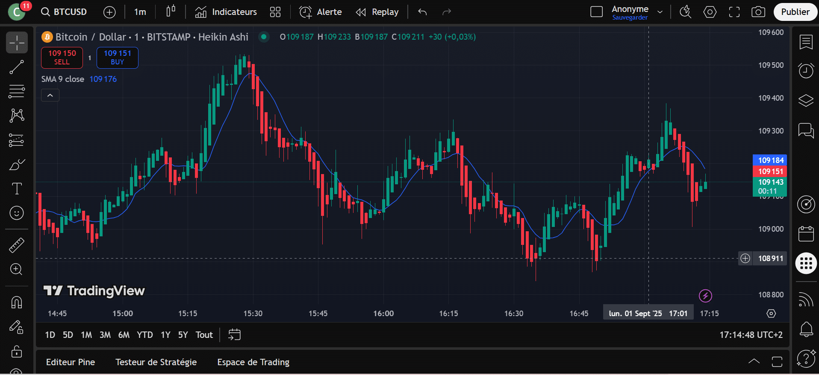The height and width of the screenshot is (375, 819).
Task: Select the 1D date range
Action: [50, 335]
